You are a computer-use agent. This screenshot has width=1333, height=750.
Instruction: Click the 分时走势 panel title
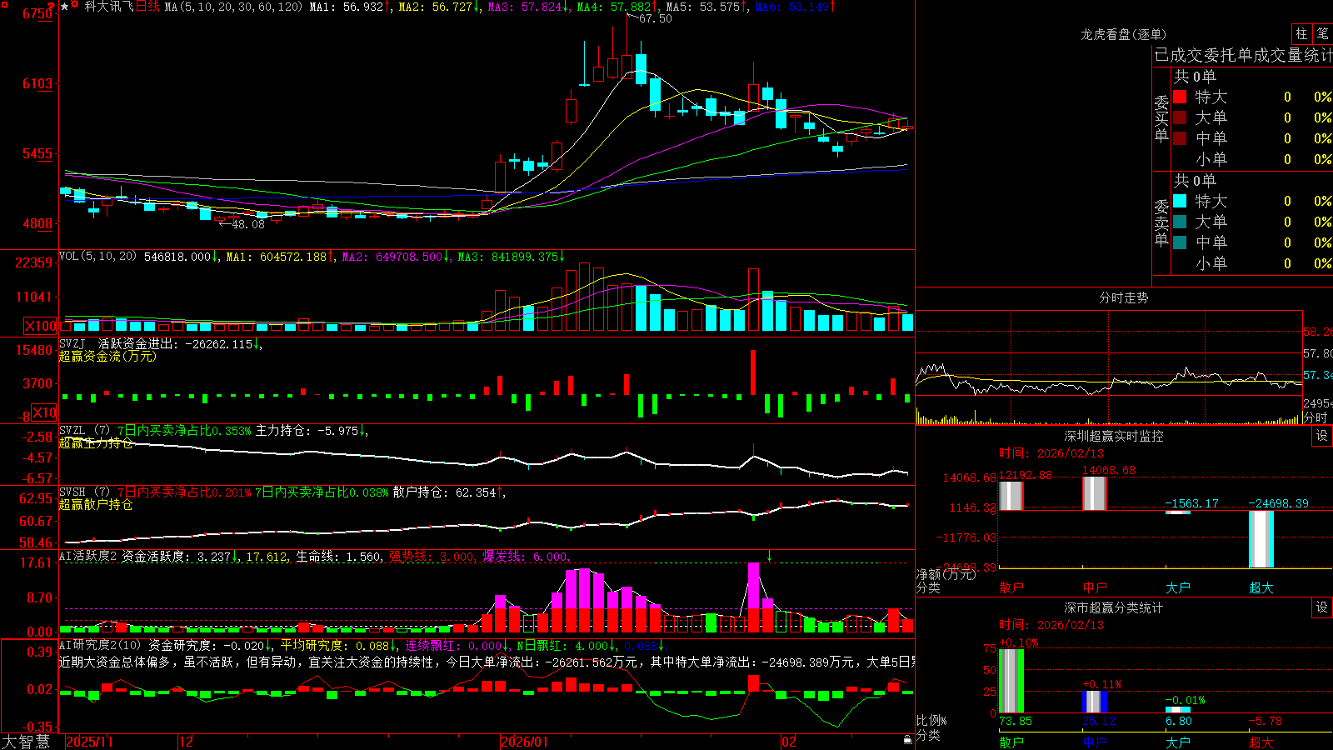[x=1123, y=297]
